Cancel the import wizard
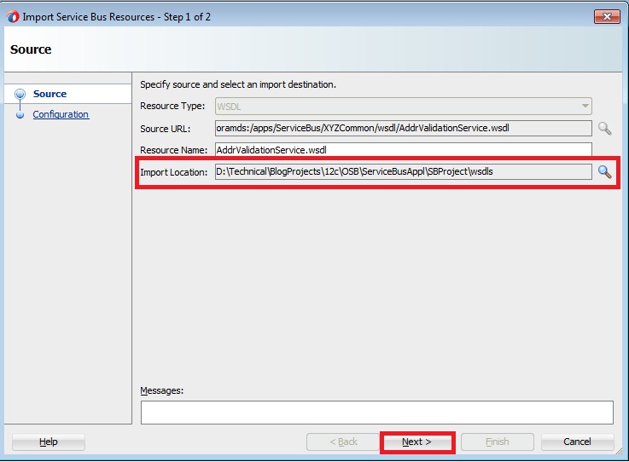629x462 pixels. 577,442
